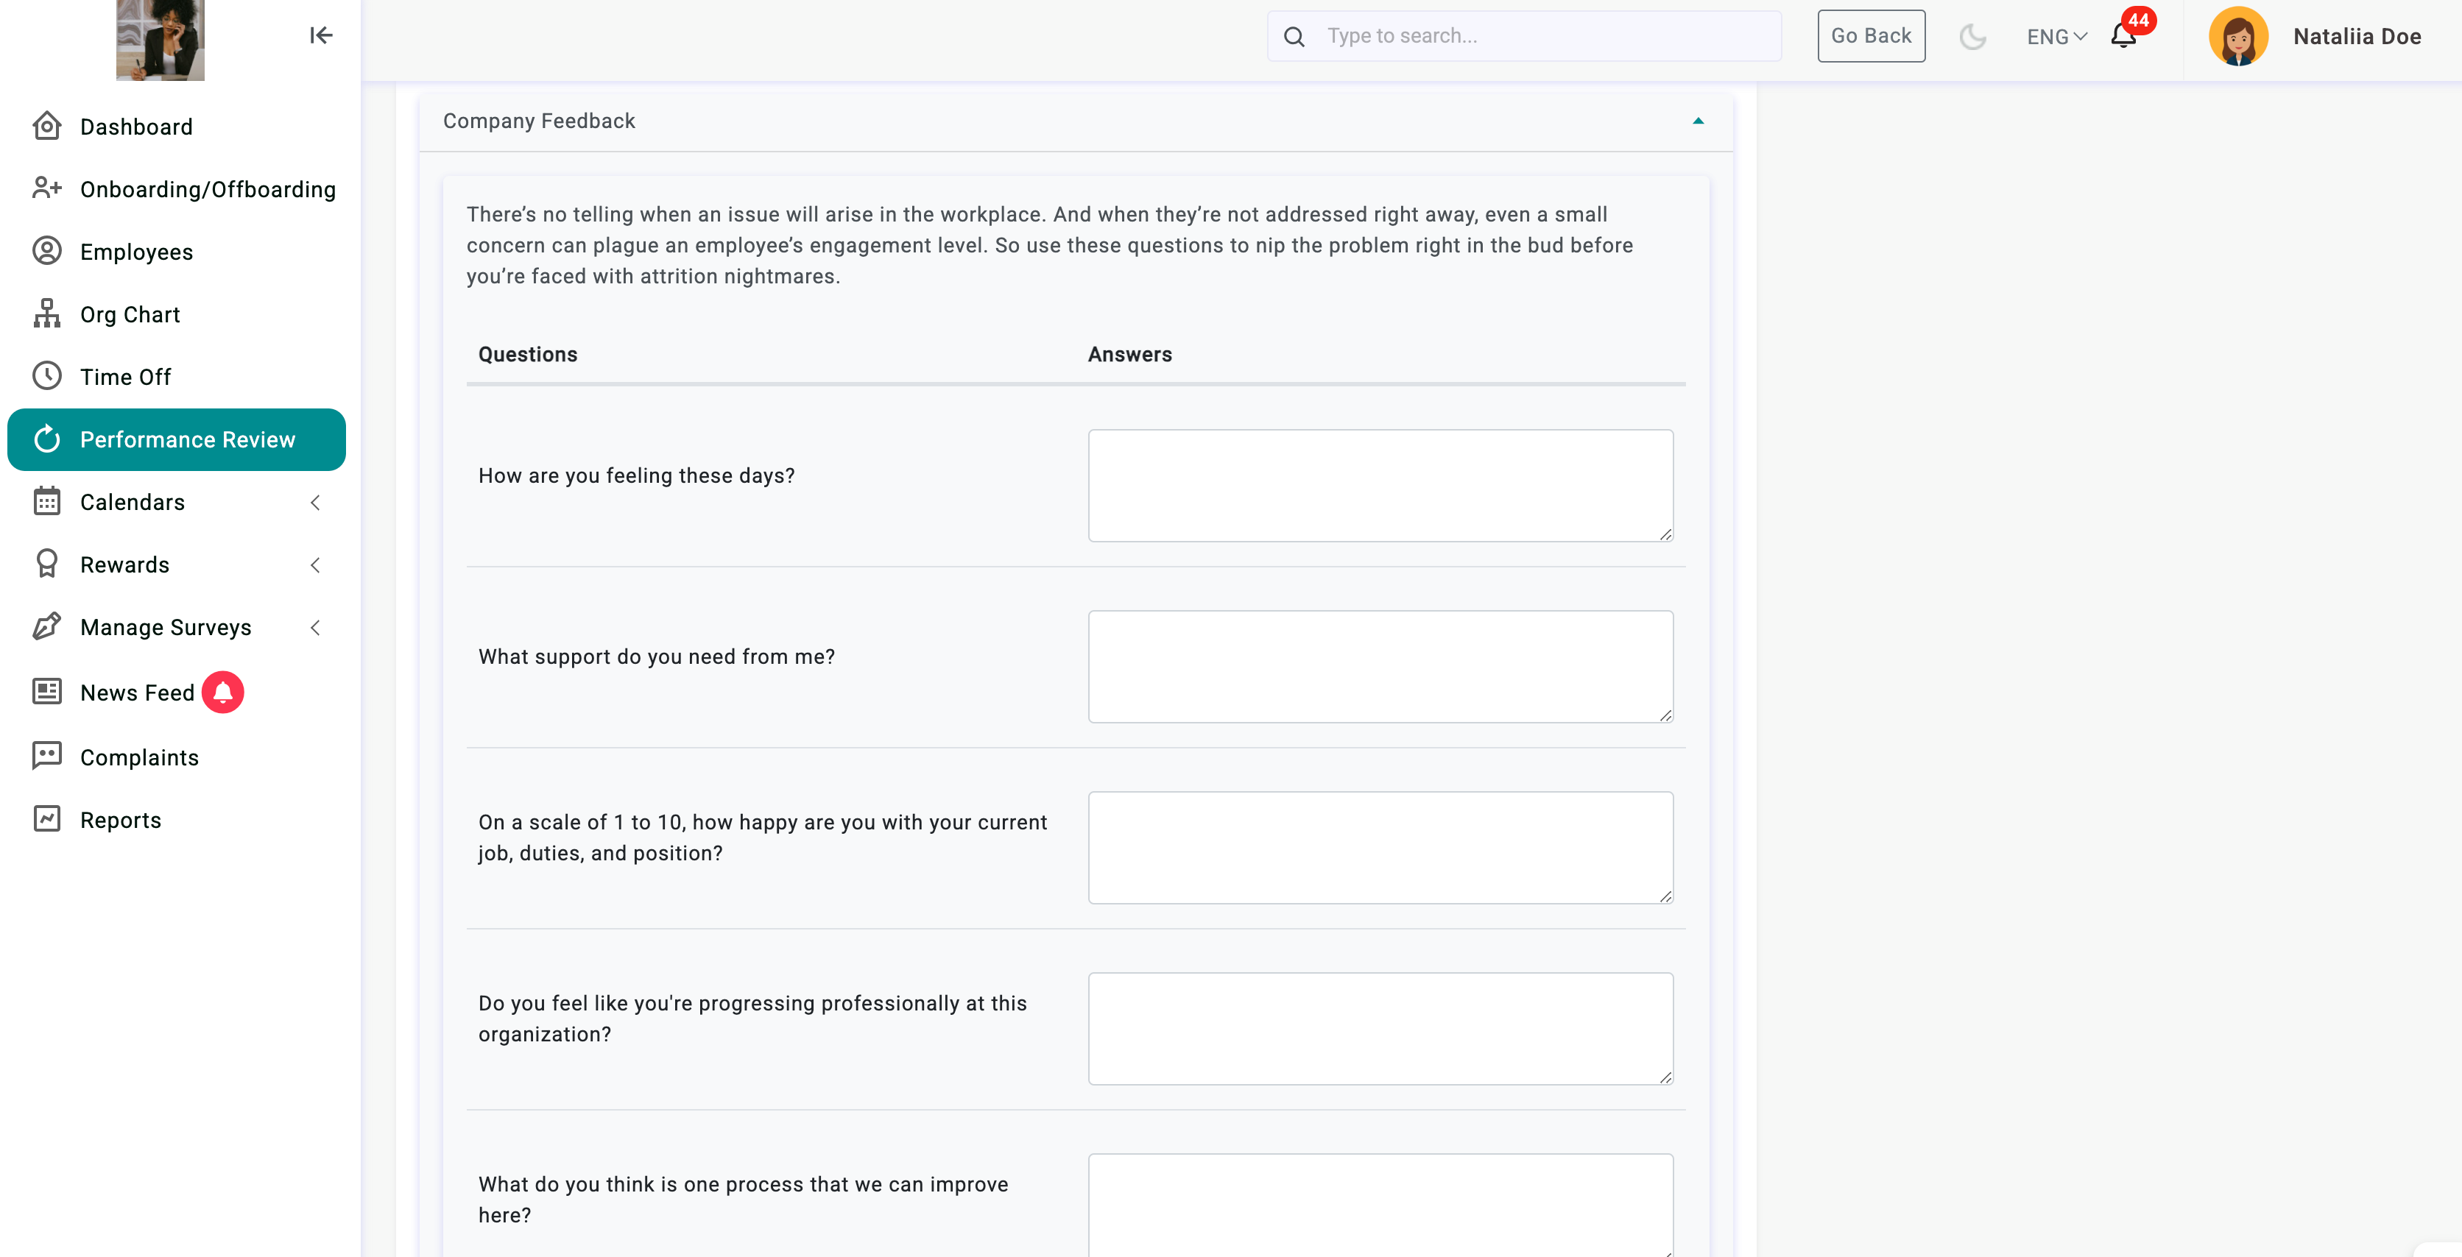Collapse the sidebar with the arrow icon
The image size is (2462, 1257).
click(x=320, y=35)
